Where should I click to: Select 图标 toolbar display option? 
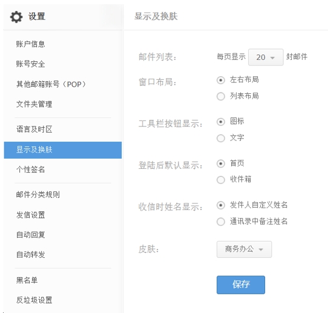(x=221, y=122)
